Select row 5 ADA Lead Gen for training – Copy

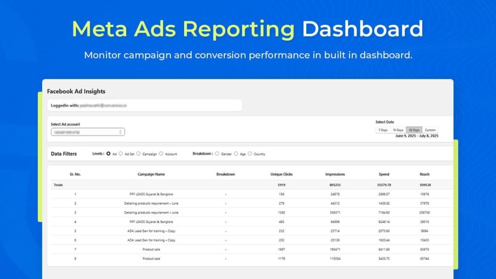click(x=251, y=231)
